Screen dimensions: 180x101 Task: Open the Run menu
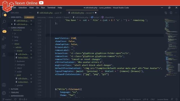coord(43,8)
